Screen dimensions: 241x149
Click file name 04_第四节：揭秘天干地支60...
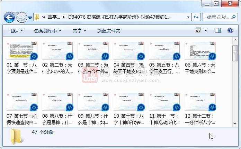[x=129, y=68]
